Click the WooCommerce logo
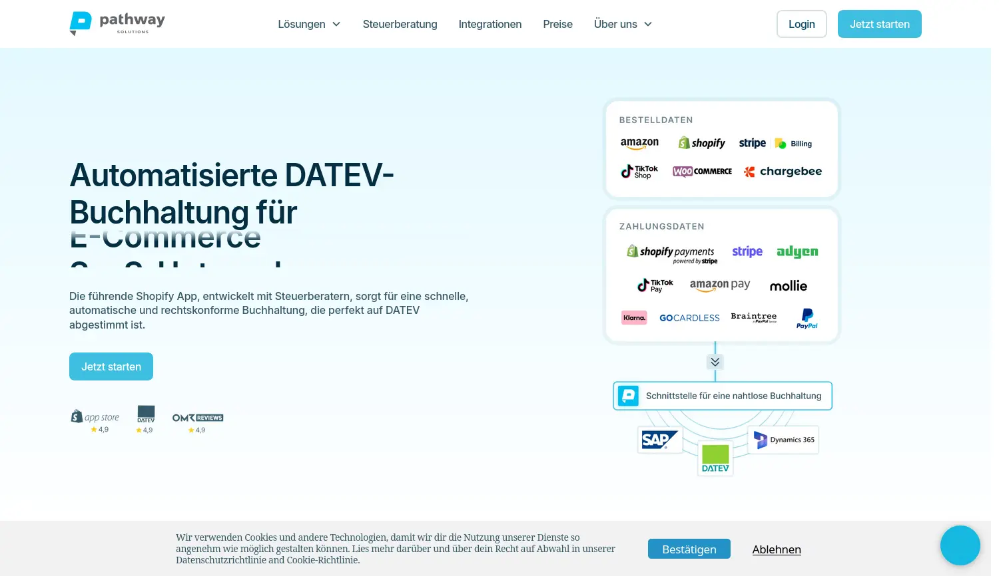This screenshot has width=999, height=576. click(702, 171)
